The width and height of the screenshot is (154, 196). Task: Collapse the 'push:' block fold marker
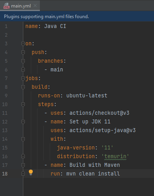click(23, 52)
